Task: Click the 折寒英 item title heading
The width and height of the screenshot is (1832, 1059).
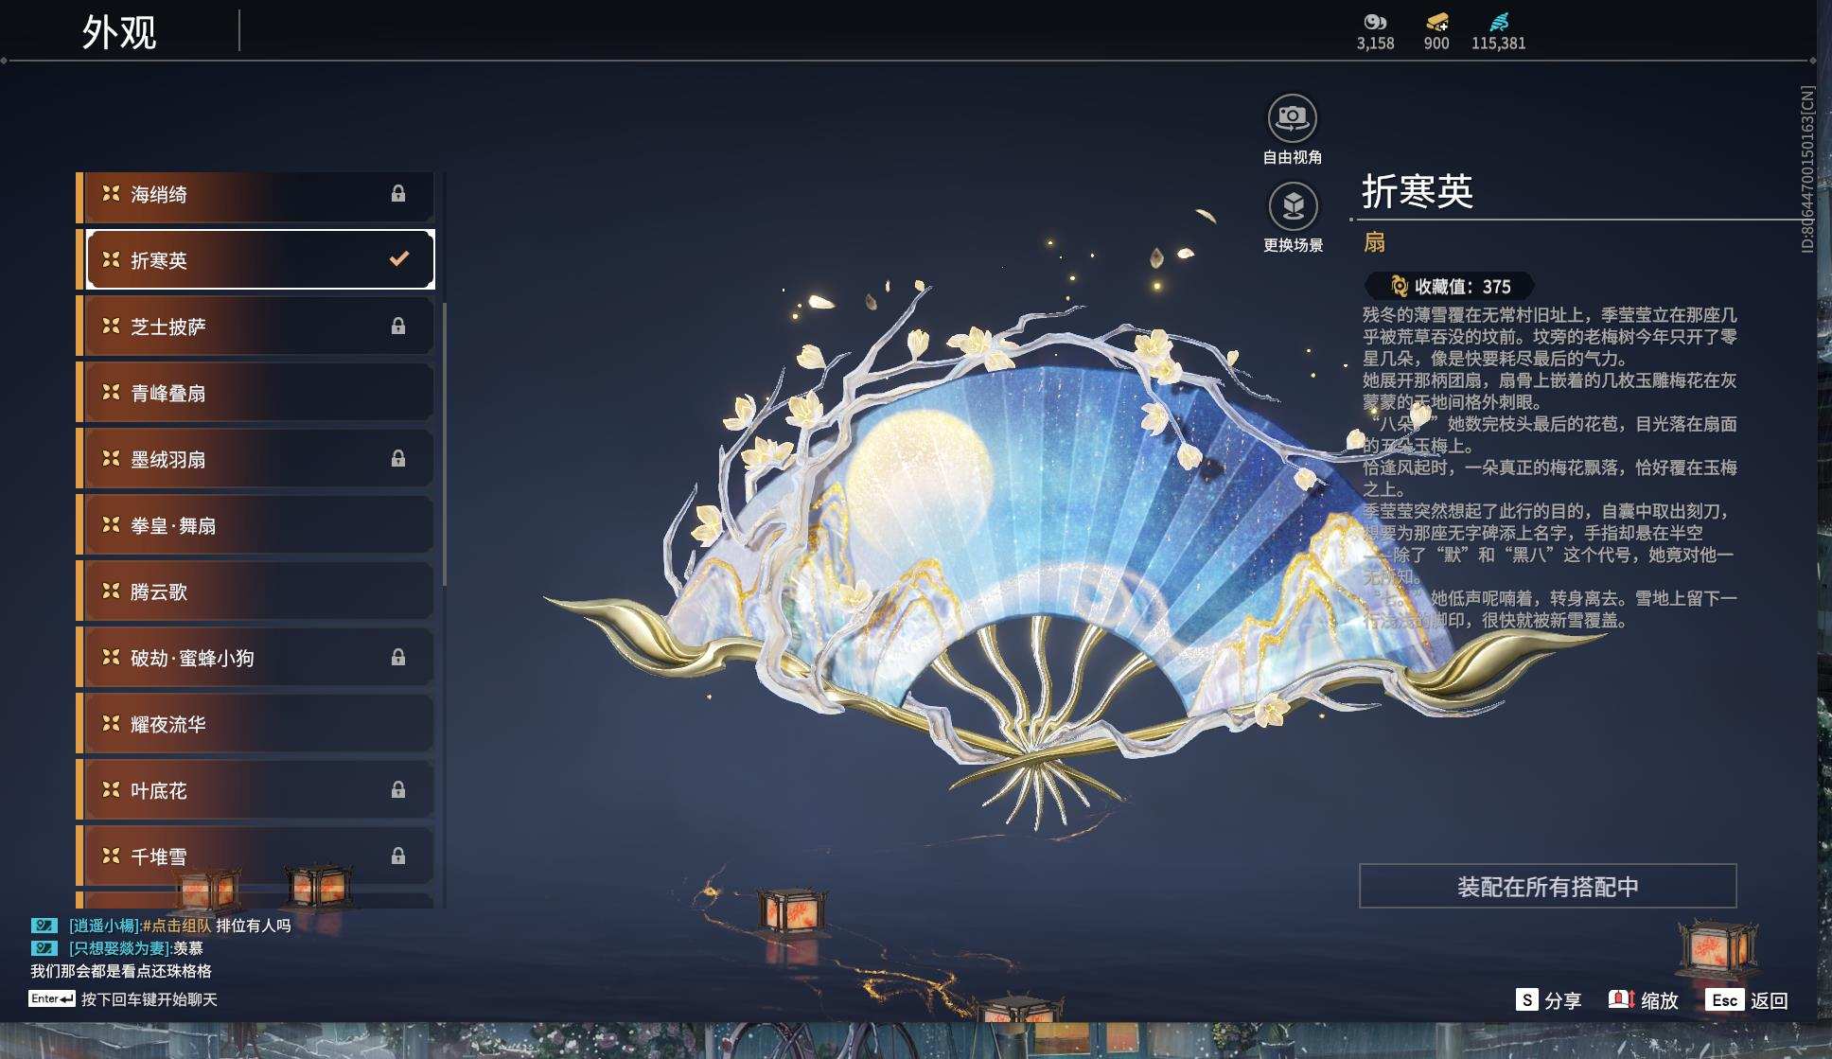Action: coord(1418,191)
